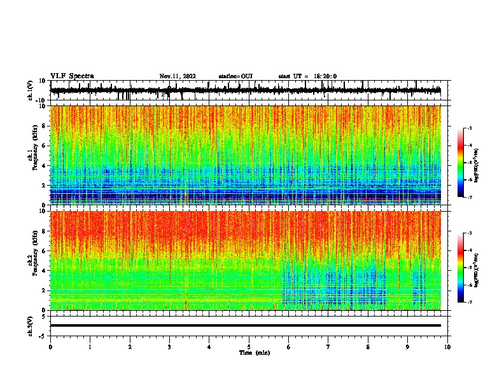Viewport: 504px width, 389px height.
Task: Click the time axis tick '0'
Action: pyautogui.click(x=50, y=347)
